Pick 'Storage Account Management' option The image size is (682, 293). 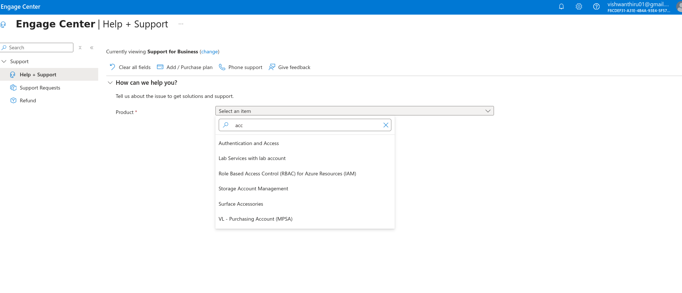click(305, 189)
